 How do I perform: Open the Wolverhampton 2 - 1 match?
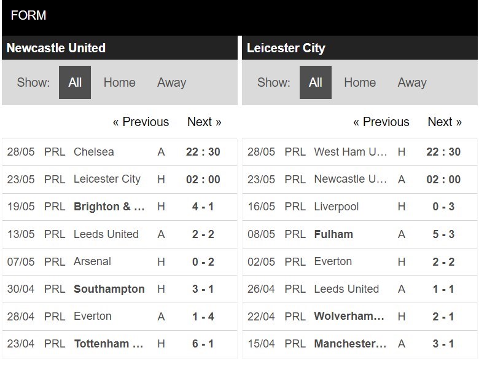pos(360,316)
